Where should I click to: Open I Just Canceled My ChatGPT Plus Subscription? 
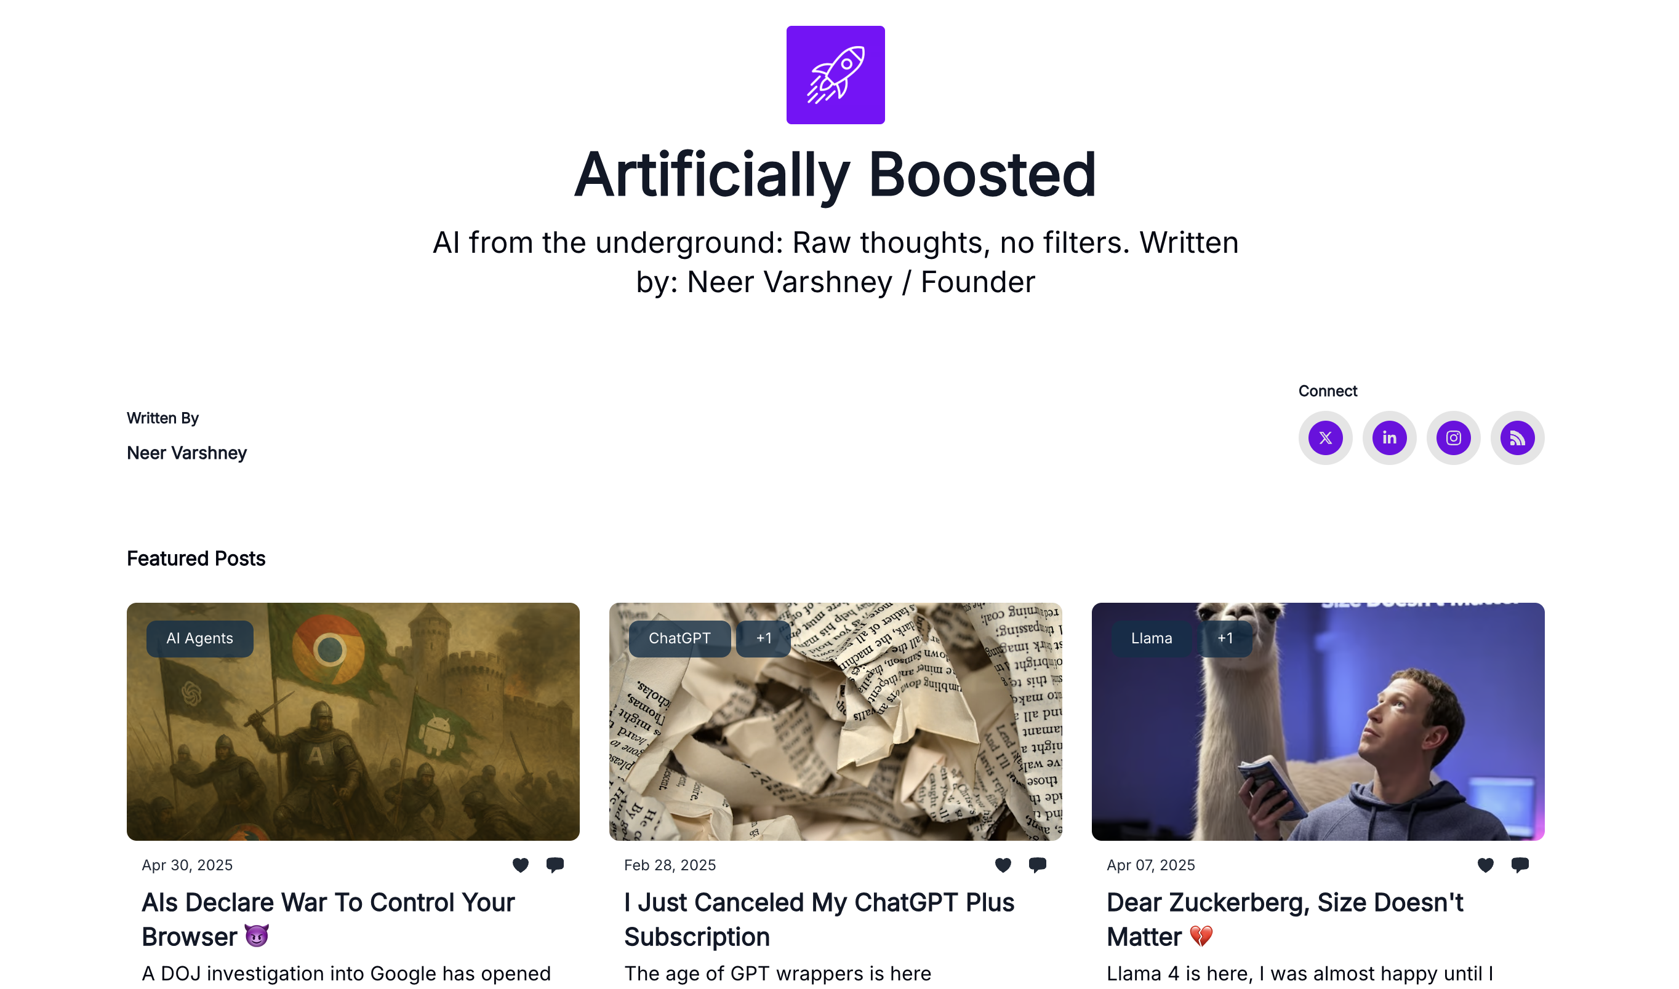coord(819,919)
